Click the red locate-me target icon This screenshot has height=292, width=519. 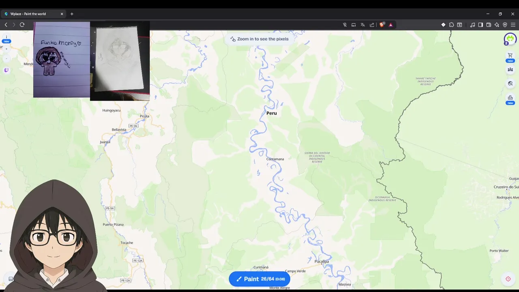508,279
